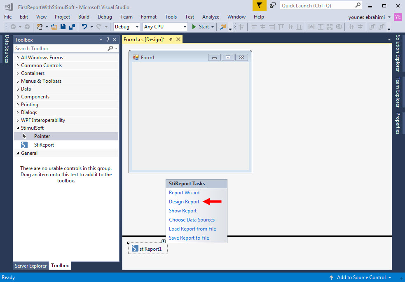Open the Team menu
Screen dimensions: 405x282
click(x=126, y=17)
